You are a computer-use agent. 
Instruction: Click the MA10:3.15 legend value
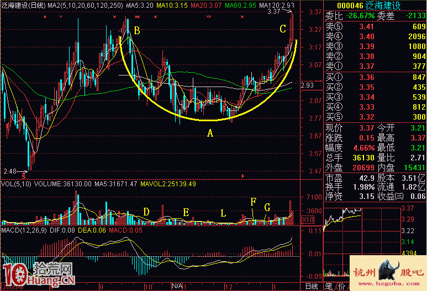coord(172,5)
